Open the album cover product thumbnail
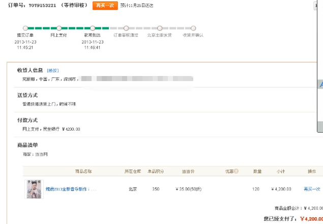Image resolution: width=323 pixels, height=224 pixels. pos(35,189)
